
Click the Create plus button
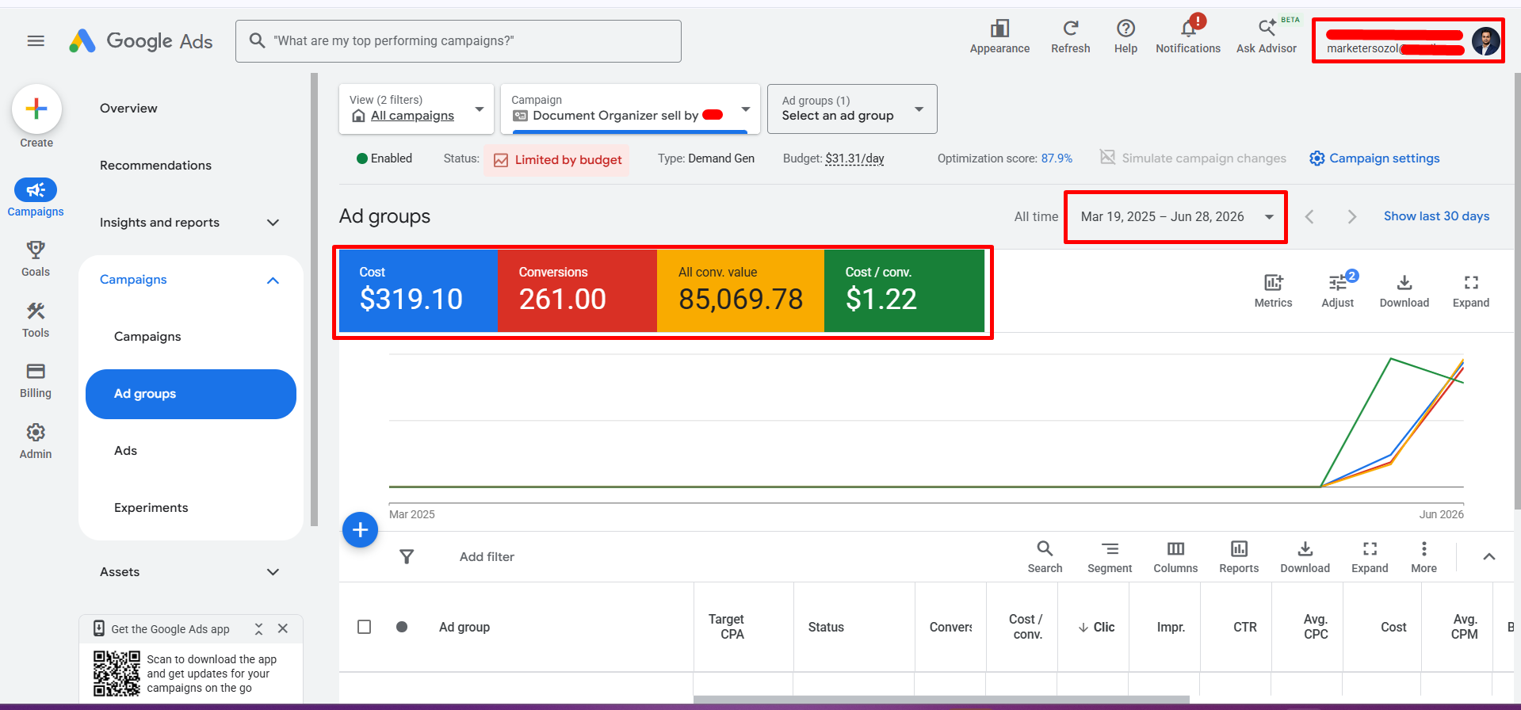tap(36, 109)
